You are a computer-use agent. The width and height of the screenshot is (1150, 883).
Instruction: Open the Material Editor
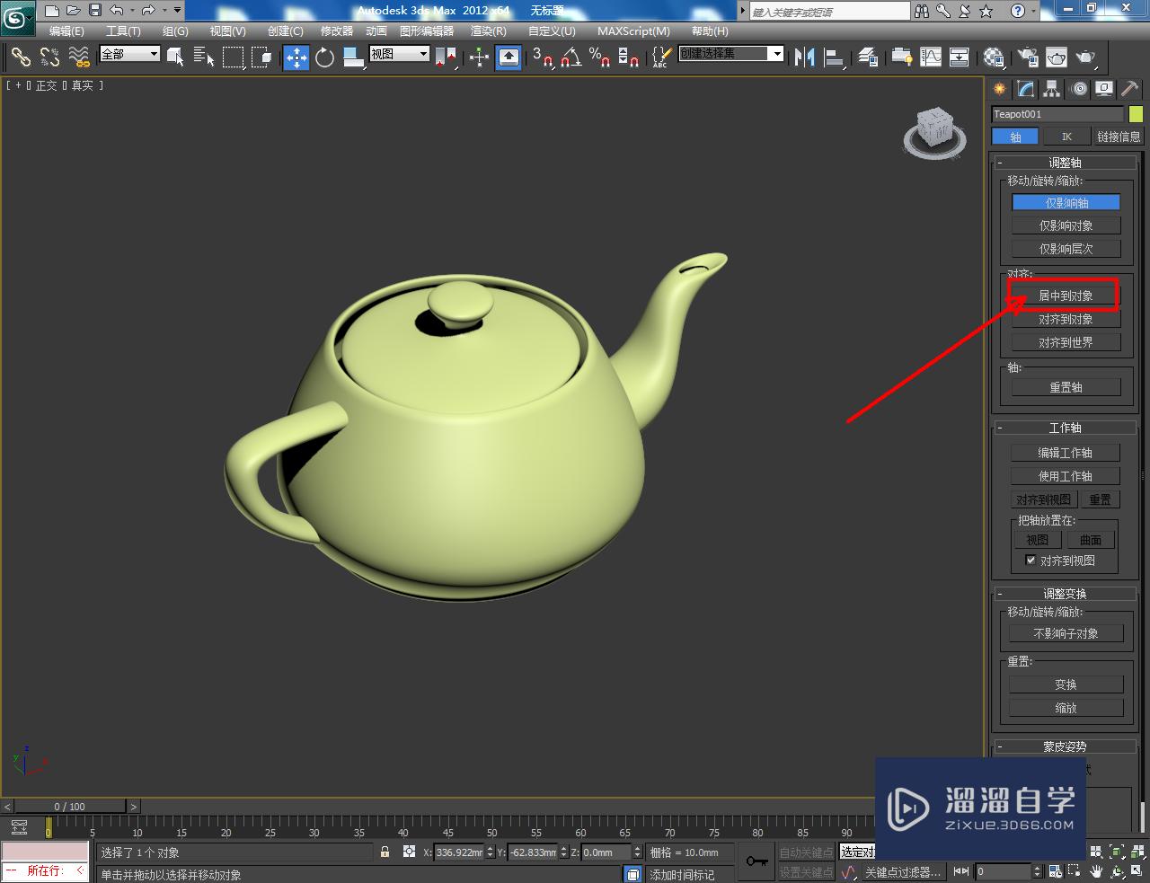pyautogui.click(x=993, y=57)
